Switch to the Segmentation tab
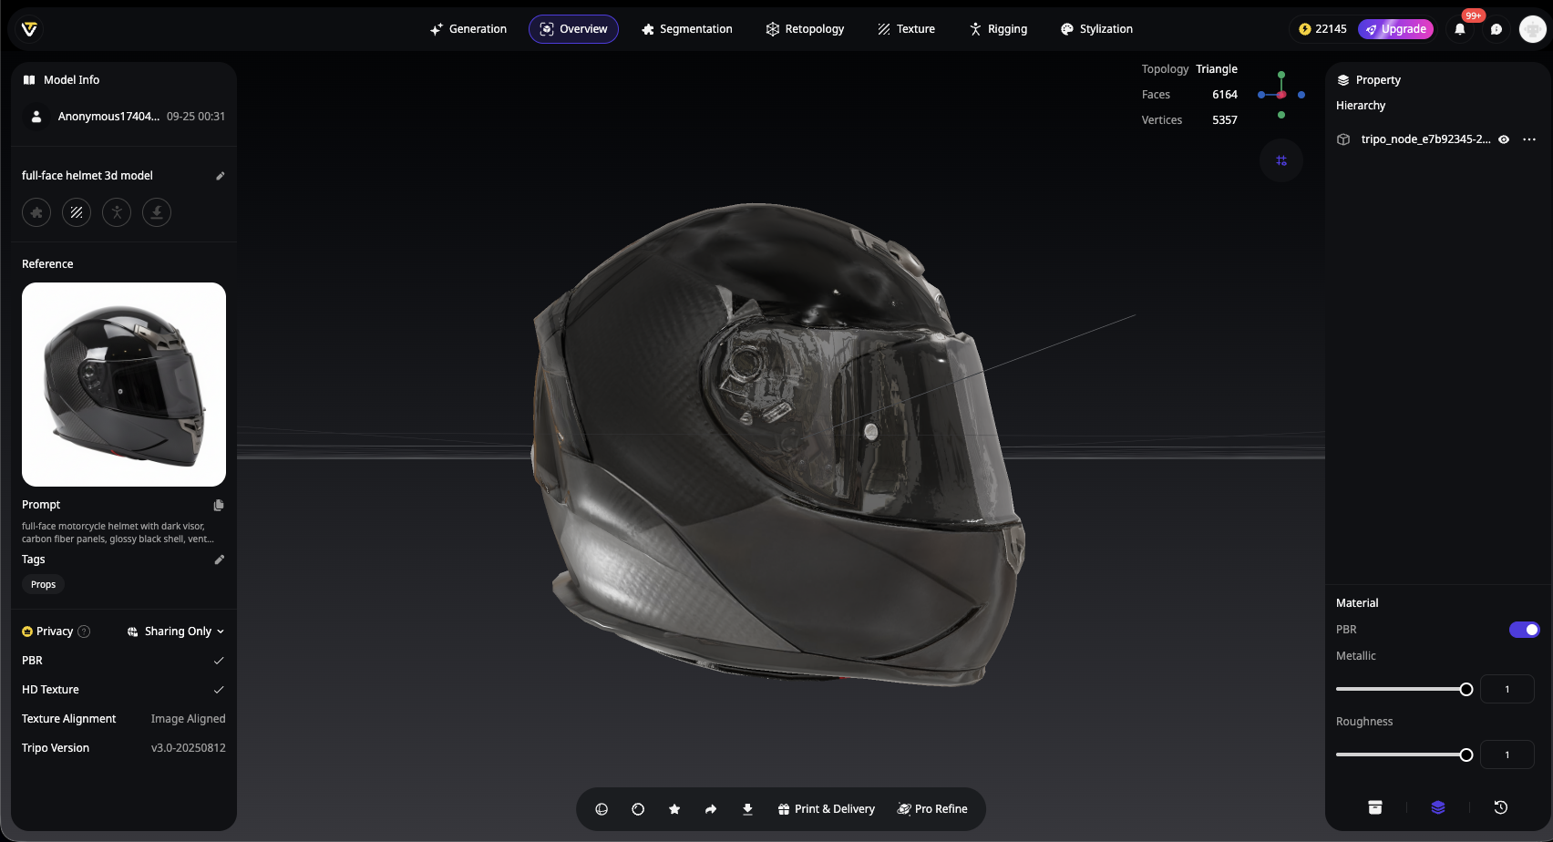The height and width of the screenshot is (842, 1553). coord(686,29)
